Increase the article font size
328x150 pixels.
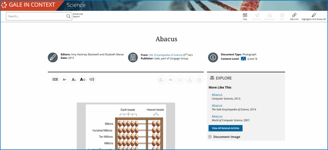[73, 79]
